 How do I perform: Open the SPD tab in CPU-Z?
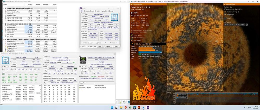pyautogui.click(x=98, y=11)
